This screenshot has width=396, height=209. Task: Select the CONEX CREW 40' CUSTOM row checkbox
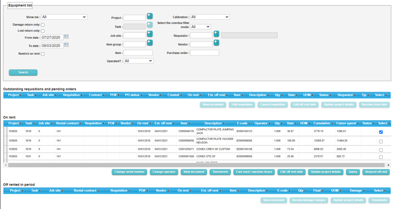click(381, 150)
